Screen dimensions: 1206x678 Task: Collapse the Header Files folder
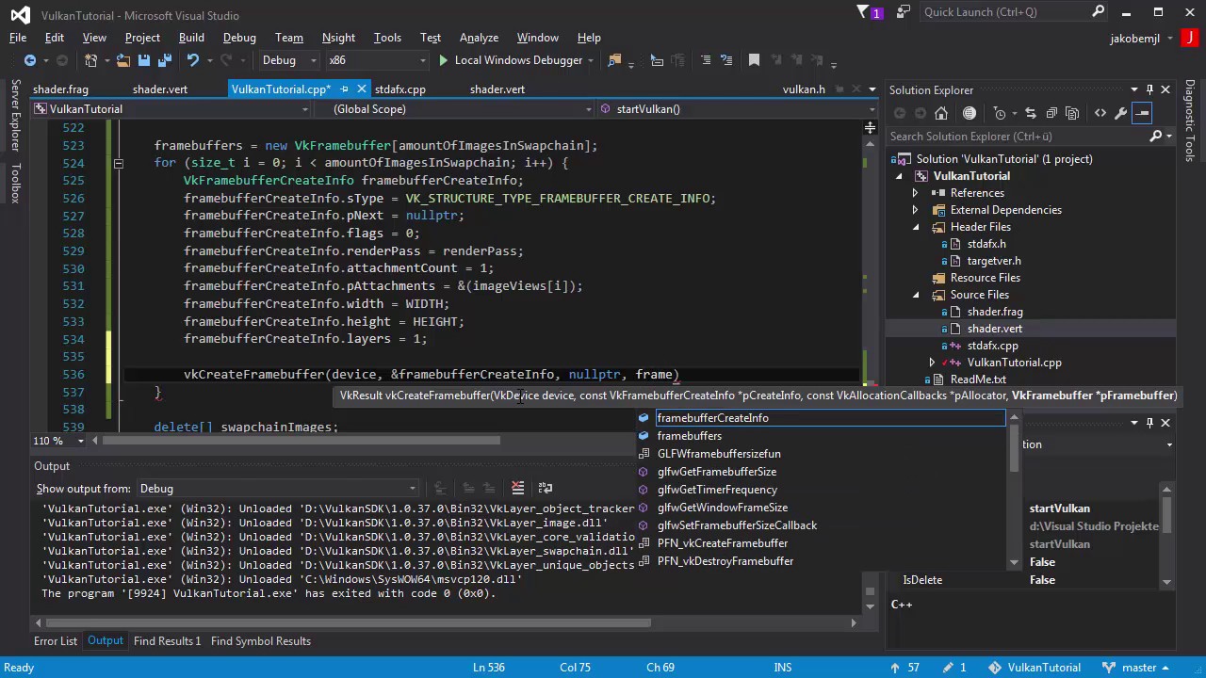(x=915, y=227)
